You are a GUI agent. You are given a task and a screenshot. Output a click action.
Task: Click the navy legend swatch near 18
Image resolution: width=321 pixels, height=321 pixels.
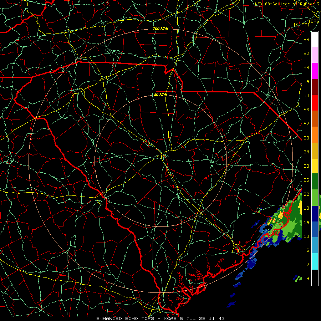(x=315, y=214)
